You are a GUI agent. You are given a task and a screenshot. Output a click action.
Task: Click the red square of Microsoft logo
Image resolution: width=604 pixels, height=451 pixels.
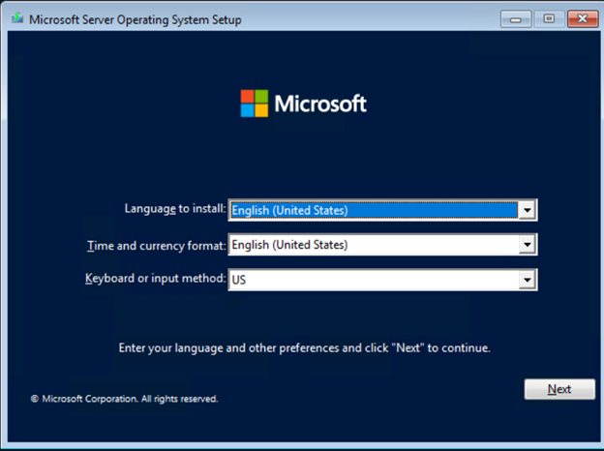tap(248, 97)
